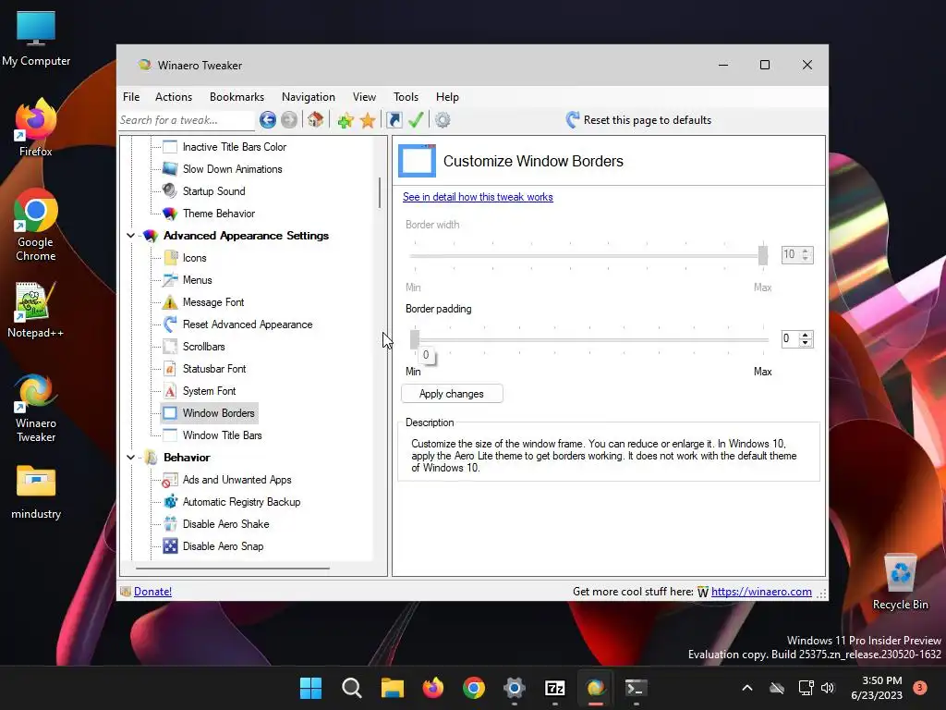This screenshot has height=710, width=946.
Task: Select Disable Aero Shake item
Action: (x=225, y=524)
